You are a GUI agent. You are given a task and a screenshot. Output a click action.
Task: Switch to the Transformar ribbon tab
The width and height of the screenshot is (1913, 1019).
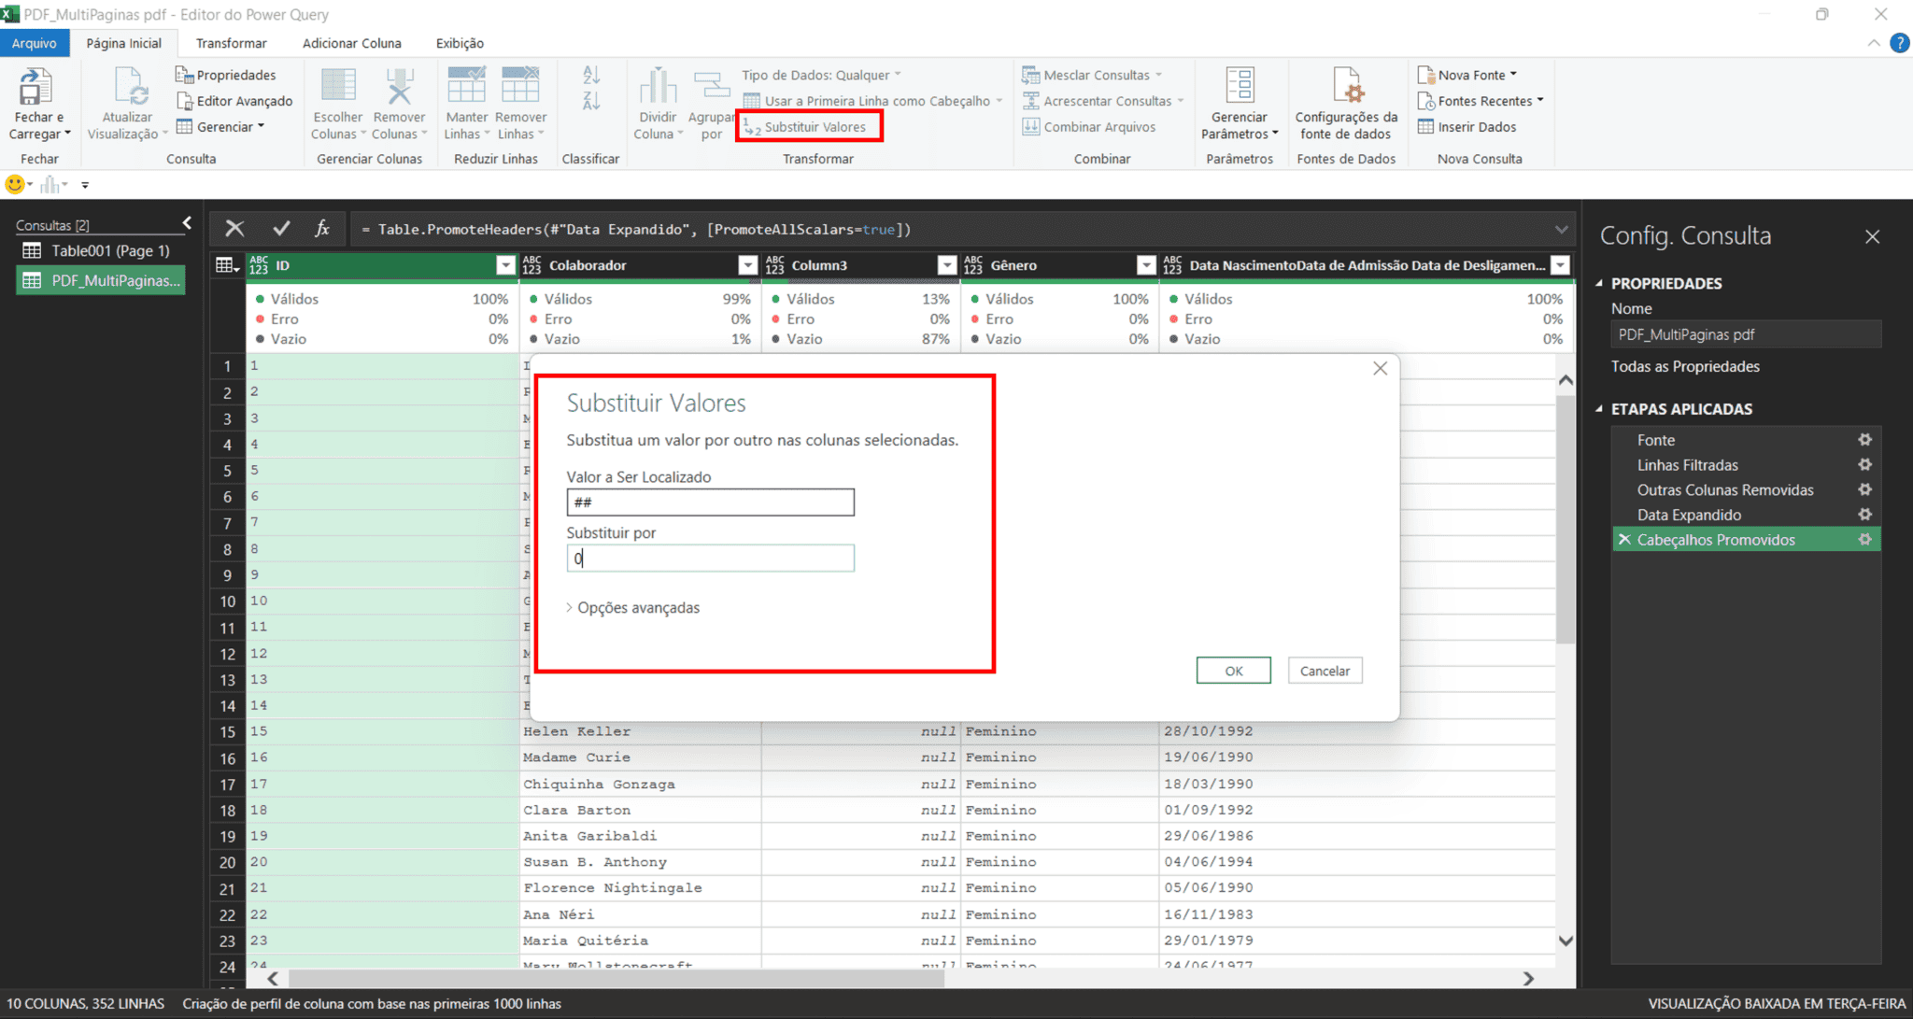coord(230,43)
